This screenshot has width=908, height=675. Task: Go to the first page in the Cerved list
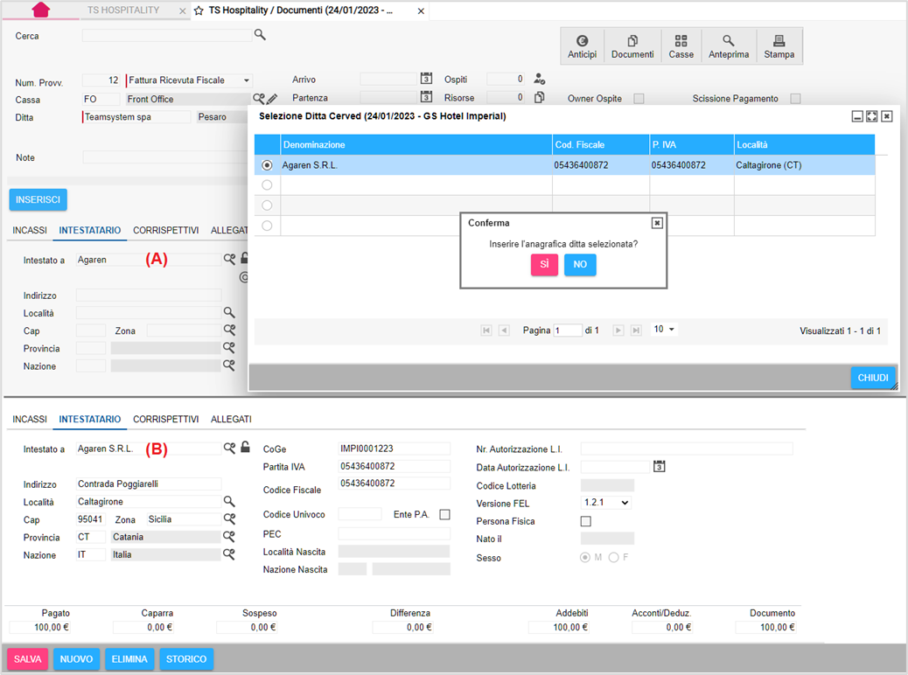tap(486, 330)
